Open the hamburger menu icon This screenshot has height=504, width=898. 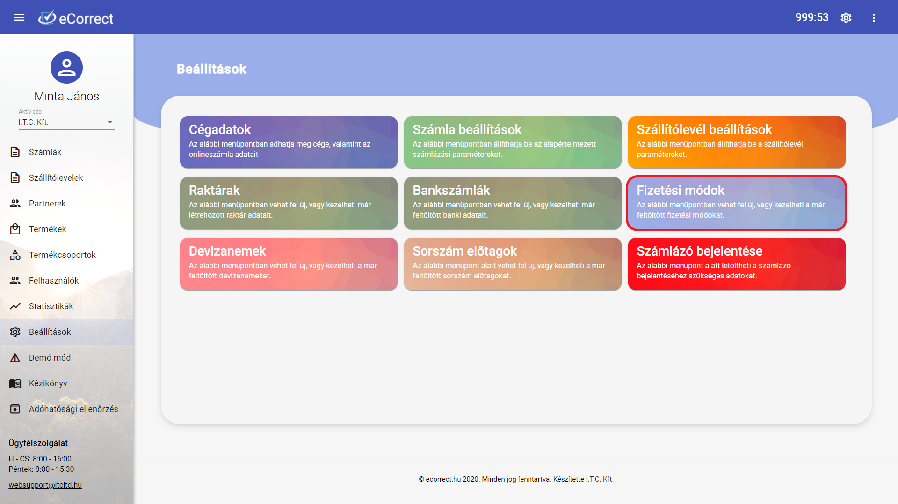click(x=19, y=18)
